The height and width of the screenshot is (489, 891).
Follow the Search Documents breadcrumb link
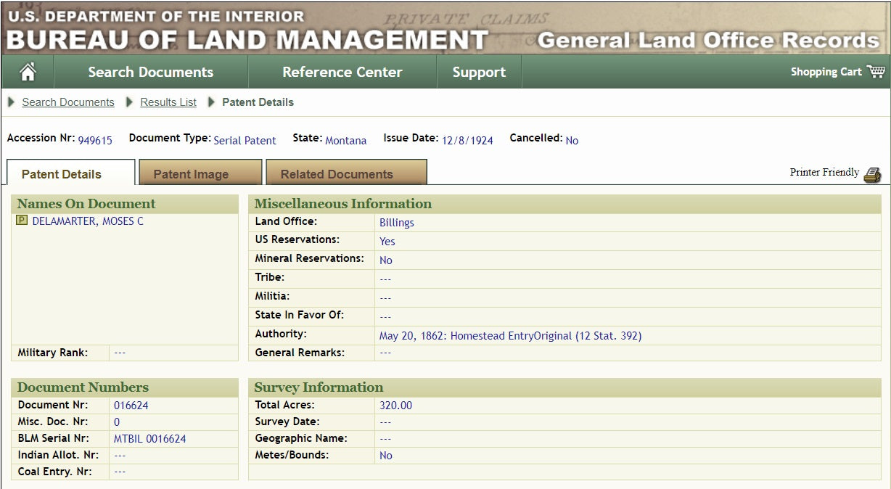68,102
